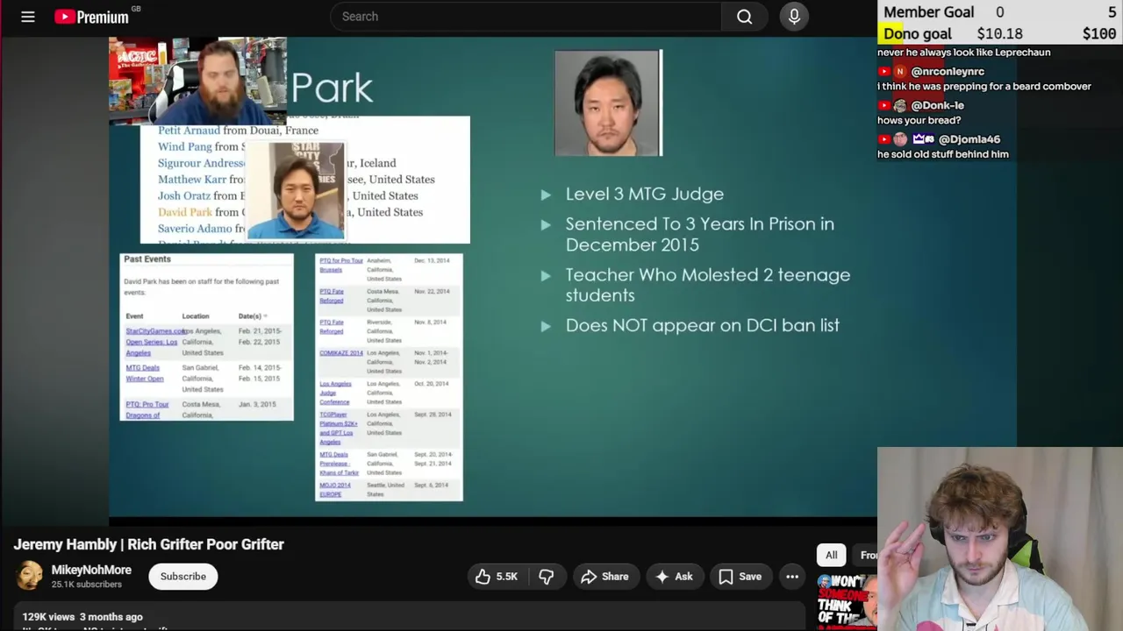
Task: Open more actions three-dot menu
Action: pos(792,577)
